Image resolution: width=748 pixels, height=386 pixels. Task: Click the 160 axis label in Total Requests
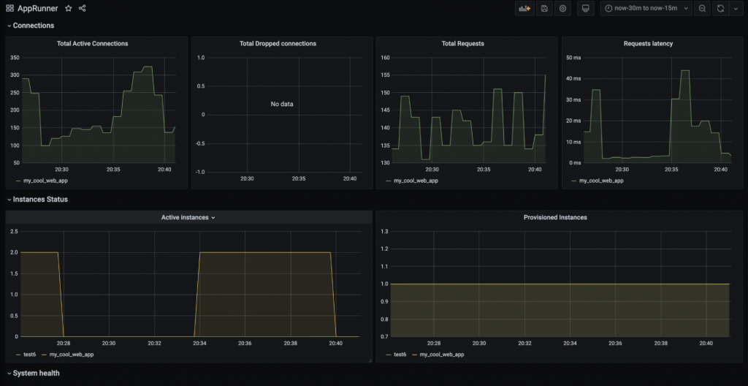(385, 57)
